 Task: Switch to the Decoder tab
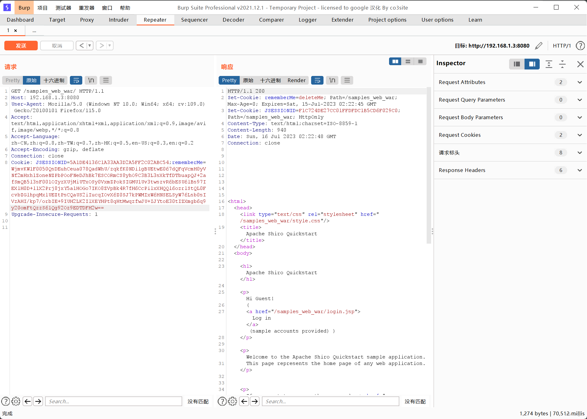(234, 20)
